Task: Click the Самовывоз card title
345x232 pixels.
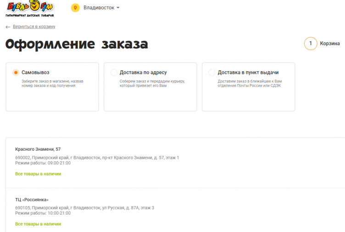Action: coord(35,73)
